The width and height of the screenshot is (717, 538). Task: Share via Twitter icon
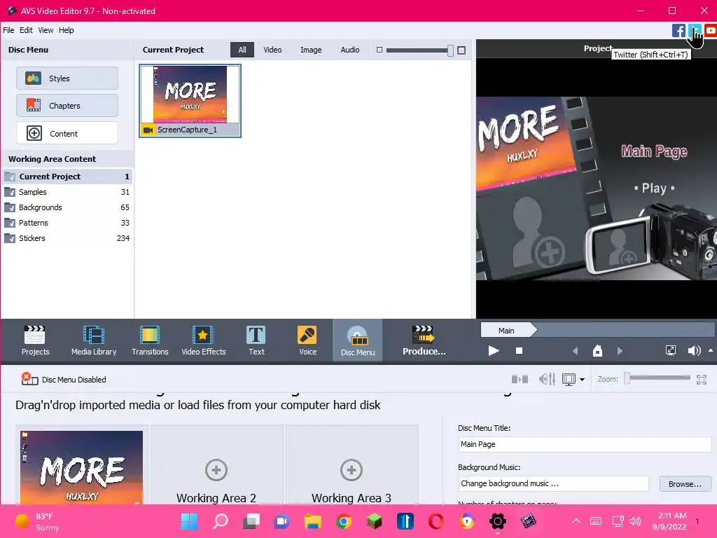click(x=695, y=31)
